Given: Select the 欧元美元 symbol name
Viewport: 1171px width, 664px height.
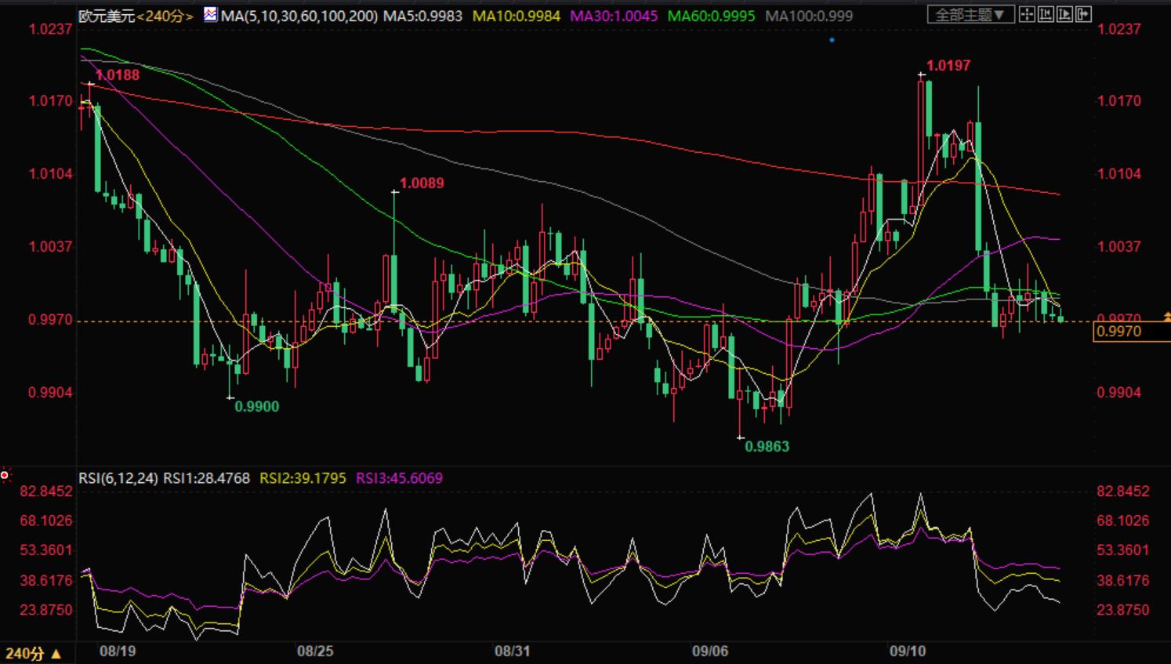Looking at the screenshot, I should [107, 16].
